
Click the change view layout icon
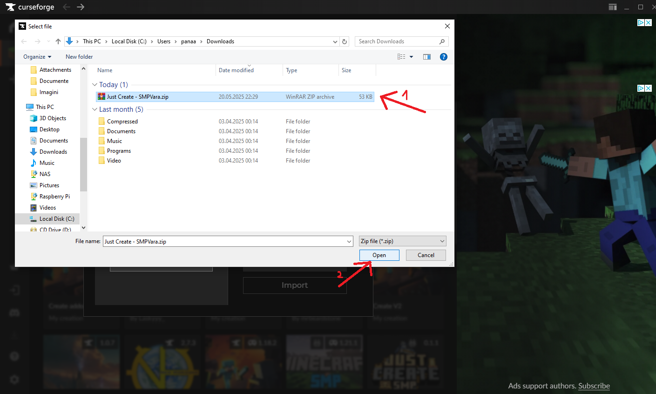tap(401, 57)
